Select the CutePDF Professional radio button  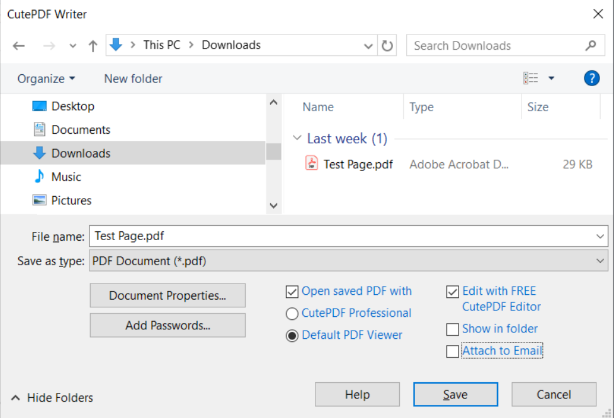(x=291, y=313)
